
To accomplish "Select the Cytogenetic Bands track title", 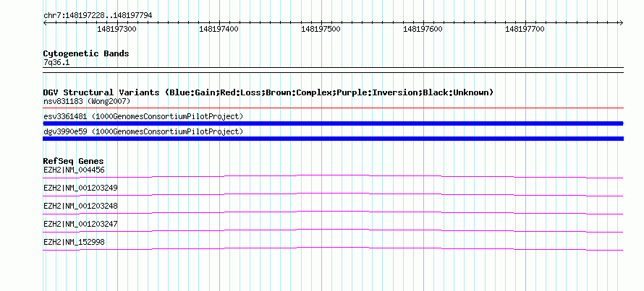I will point(86,53).
